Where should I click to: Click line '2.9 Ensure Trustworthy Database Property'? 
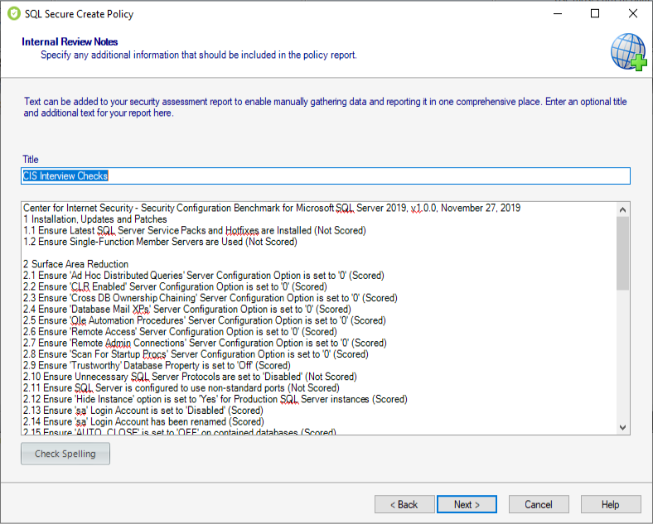(x=157, y=365)
